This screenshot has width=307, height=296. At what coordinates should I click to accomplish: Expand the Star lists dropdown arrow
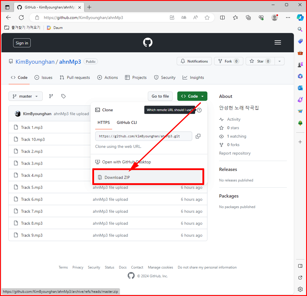[280, 61]
